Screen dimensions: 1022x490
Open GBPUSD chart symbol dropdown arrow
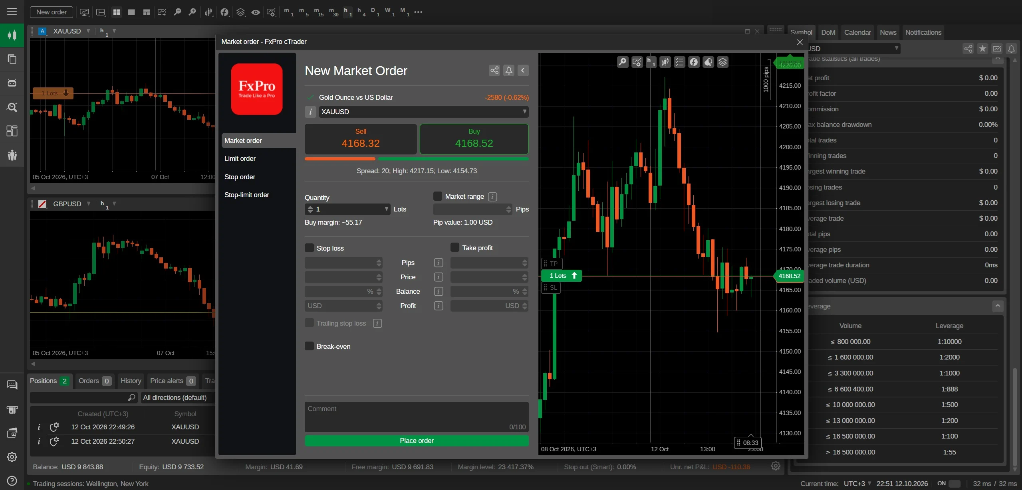(88, 204)
